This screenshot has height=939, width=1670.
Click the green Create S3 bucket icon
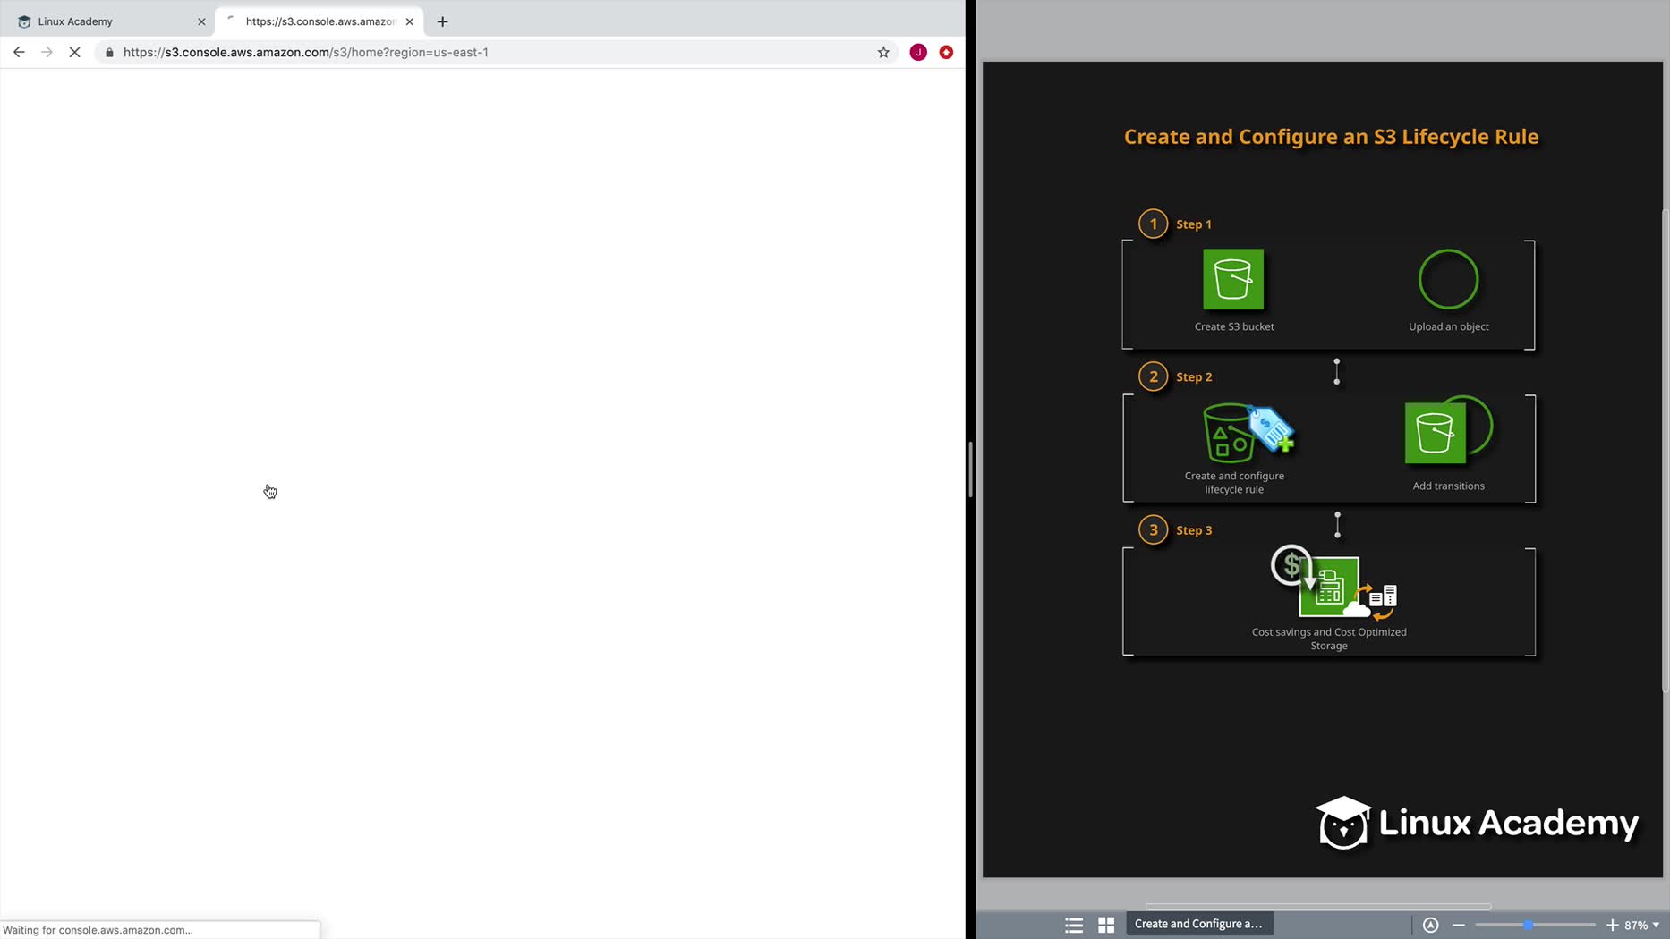[1233, 280]
